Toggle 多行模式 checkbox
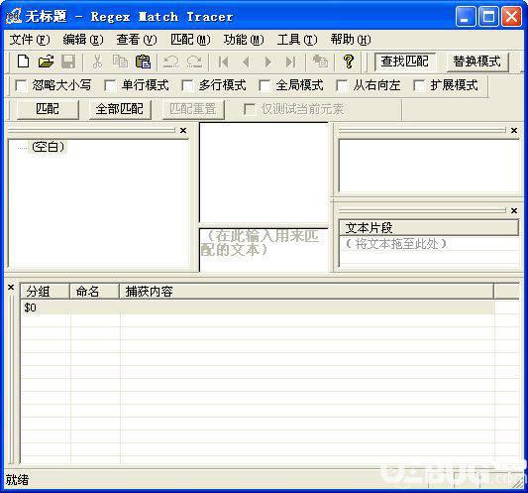This screenshot has height=493, width=528. coord(187,85)
